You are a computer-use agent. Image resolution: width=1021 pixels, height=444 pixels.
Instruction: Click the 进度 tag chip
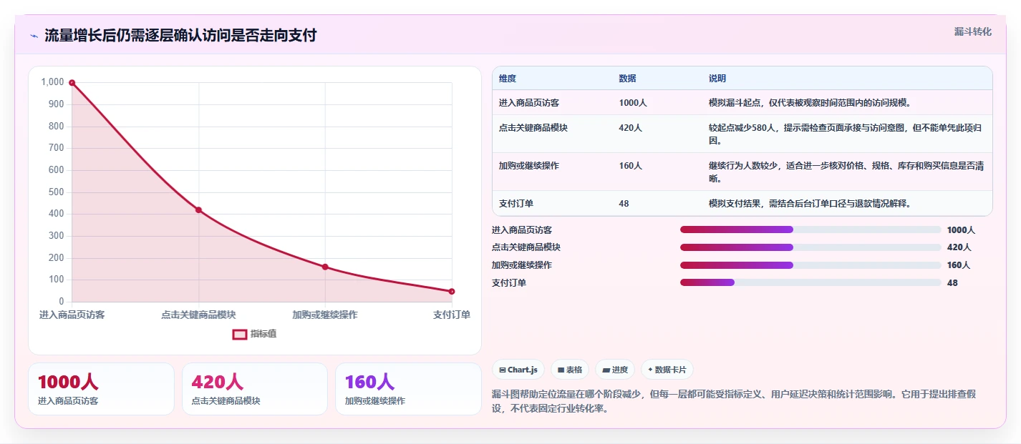coord(615,370)
